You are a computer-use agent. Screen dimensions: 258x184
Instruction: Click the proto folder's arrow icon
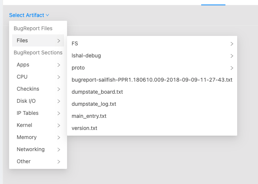pos(231,68)
